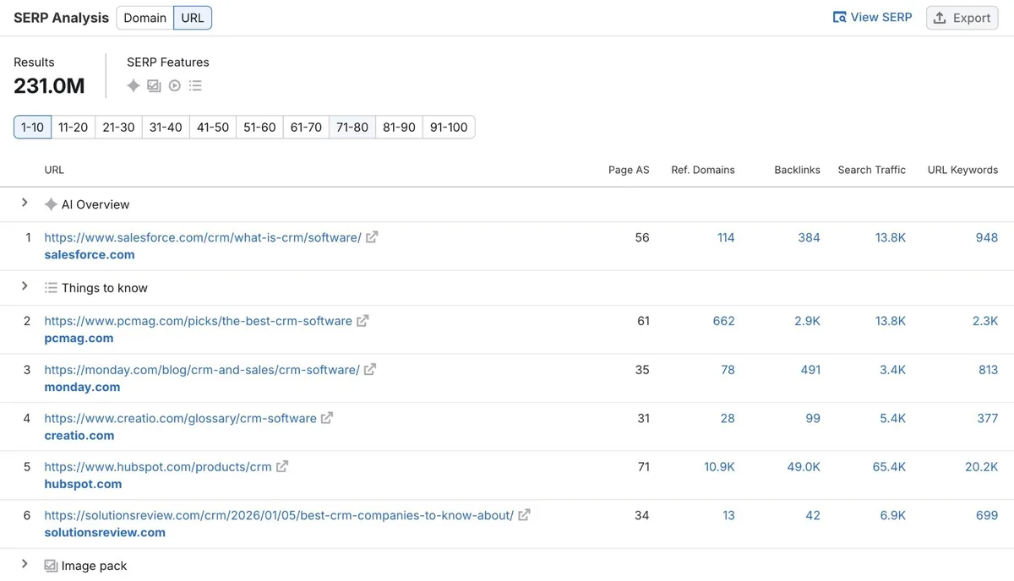Click hubspot.com URL keywords value 20.2K

(982, 466)
